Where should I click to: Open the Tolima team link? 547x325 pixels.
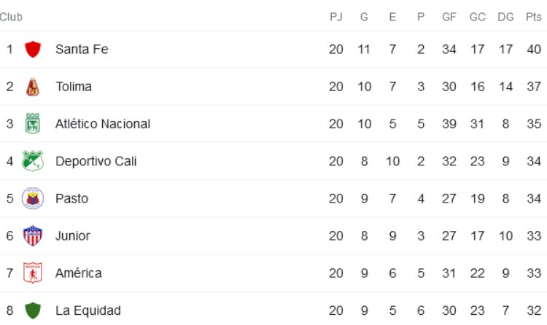pyautogui.click(x=74, y=87)
